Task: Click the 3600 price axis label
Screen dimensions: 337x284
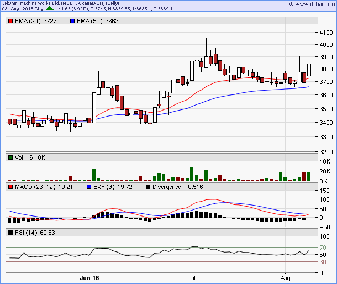Action: click(326, 95)
